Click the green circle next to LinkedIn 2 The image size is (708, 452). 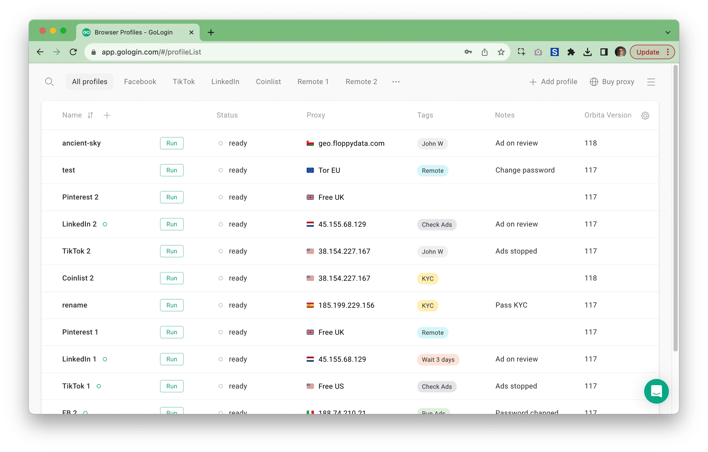pyautogui.click(x=105, y=224)
